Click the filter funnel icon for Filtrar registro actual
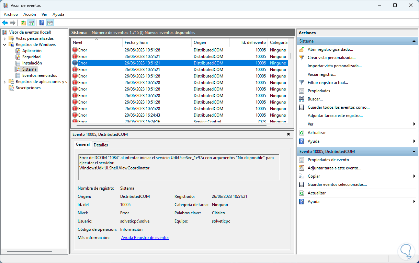The image size is (419, 263). pos(302,83)
